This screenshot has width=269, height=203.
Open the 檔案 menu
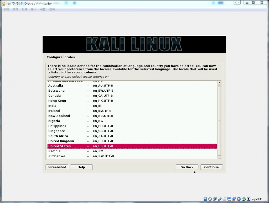6,9
